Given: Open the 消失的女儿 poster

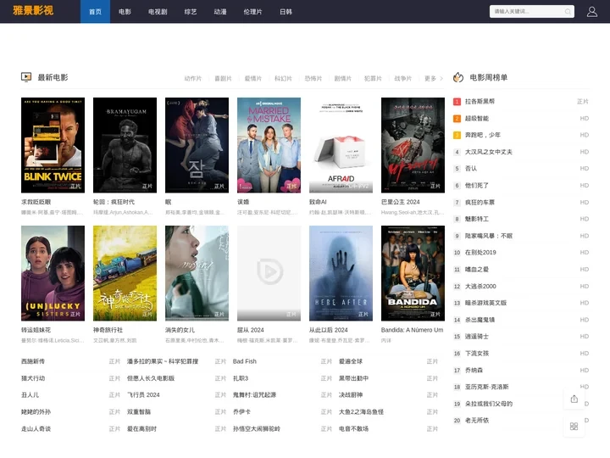Looking at the screenshot, I should pyautogui.click(x=197, y=273).
